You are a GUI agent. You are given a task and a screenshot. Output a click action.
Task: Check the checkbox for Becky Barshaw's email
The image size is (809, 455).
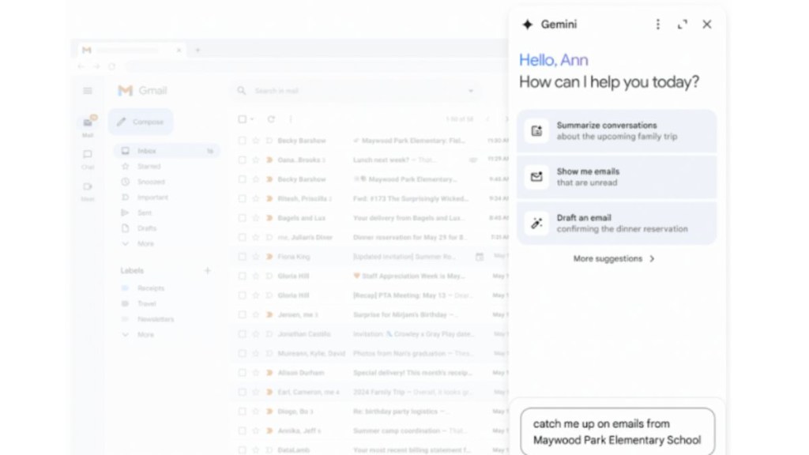click(x=242, y=140)
